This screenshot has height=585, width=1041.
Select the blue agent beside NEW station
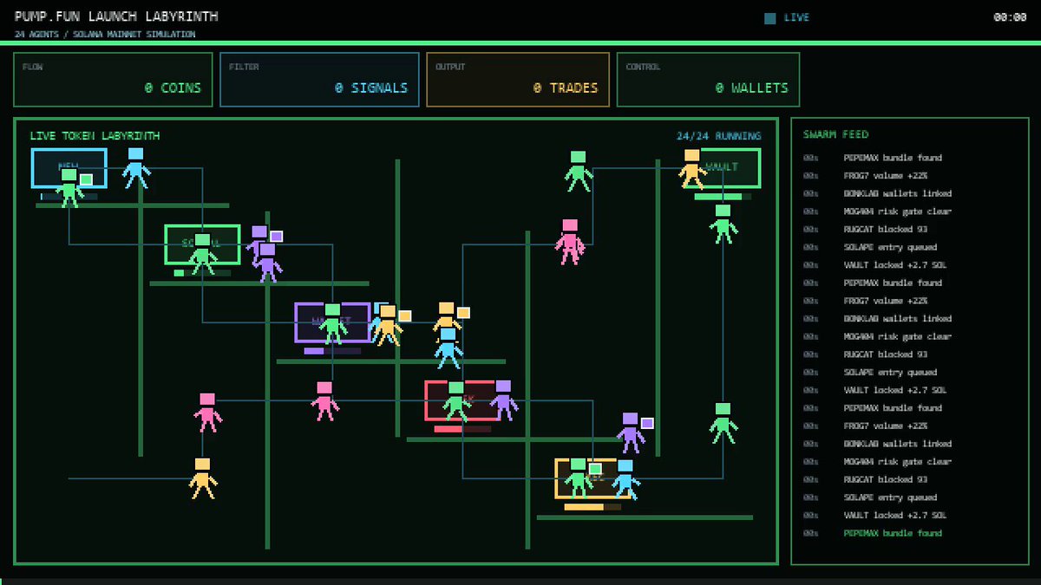click(x=135, y=168)
